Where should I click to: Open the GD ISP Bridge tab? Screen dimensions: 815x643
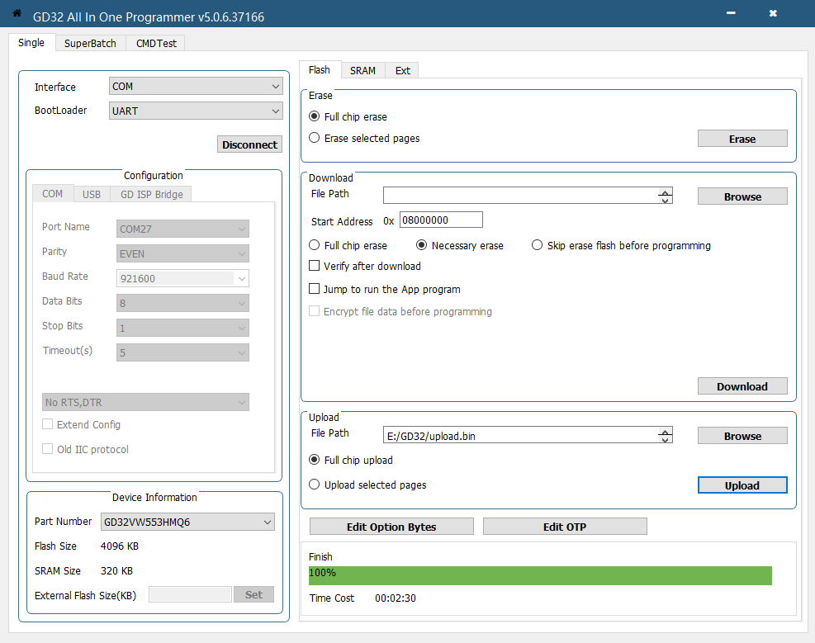pyautogui.click(x=151, y=194)
